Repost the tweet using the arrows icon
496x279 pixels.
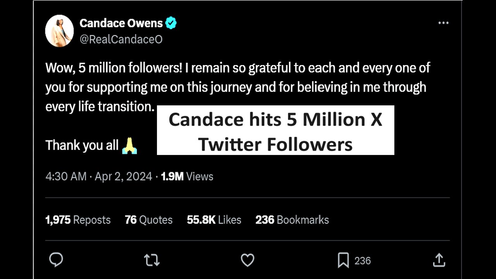pyautogui.click(x=152, y=260)
